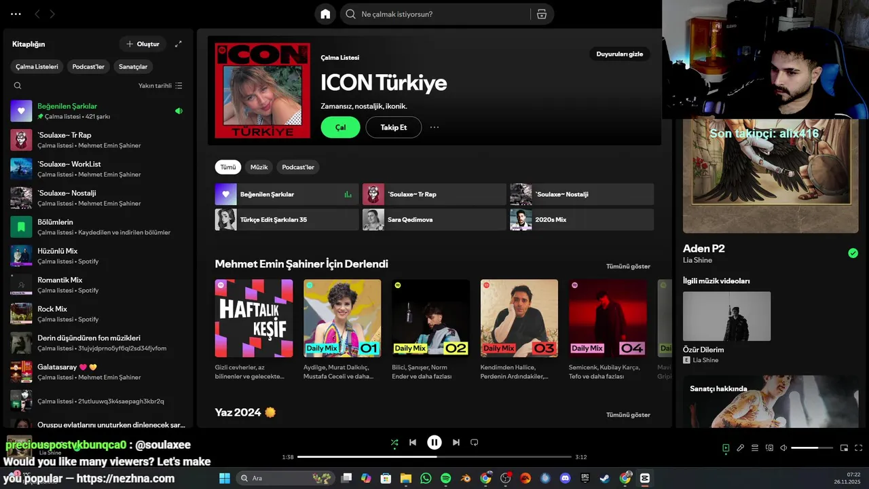Viewport: 869px width, 489px height.
Task: Skip to the next track
Action: (456, 442)
